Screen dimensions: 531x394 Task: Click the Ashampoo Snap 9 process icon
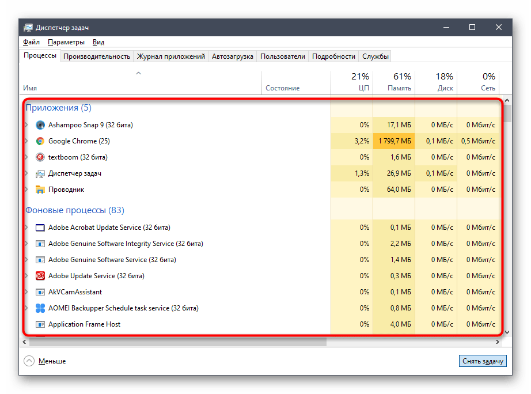point(40,125)
